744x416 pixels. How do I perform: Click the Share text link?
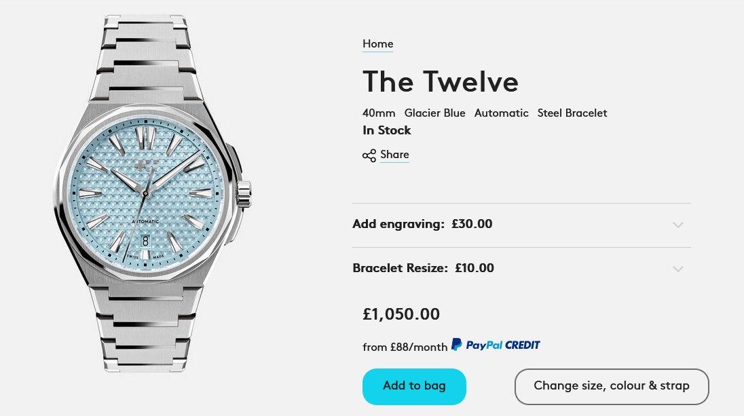coord(394,155)
